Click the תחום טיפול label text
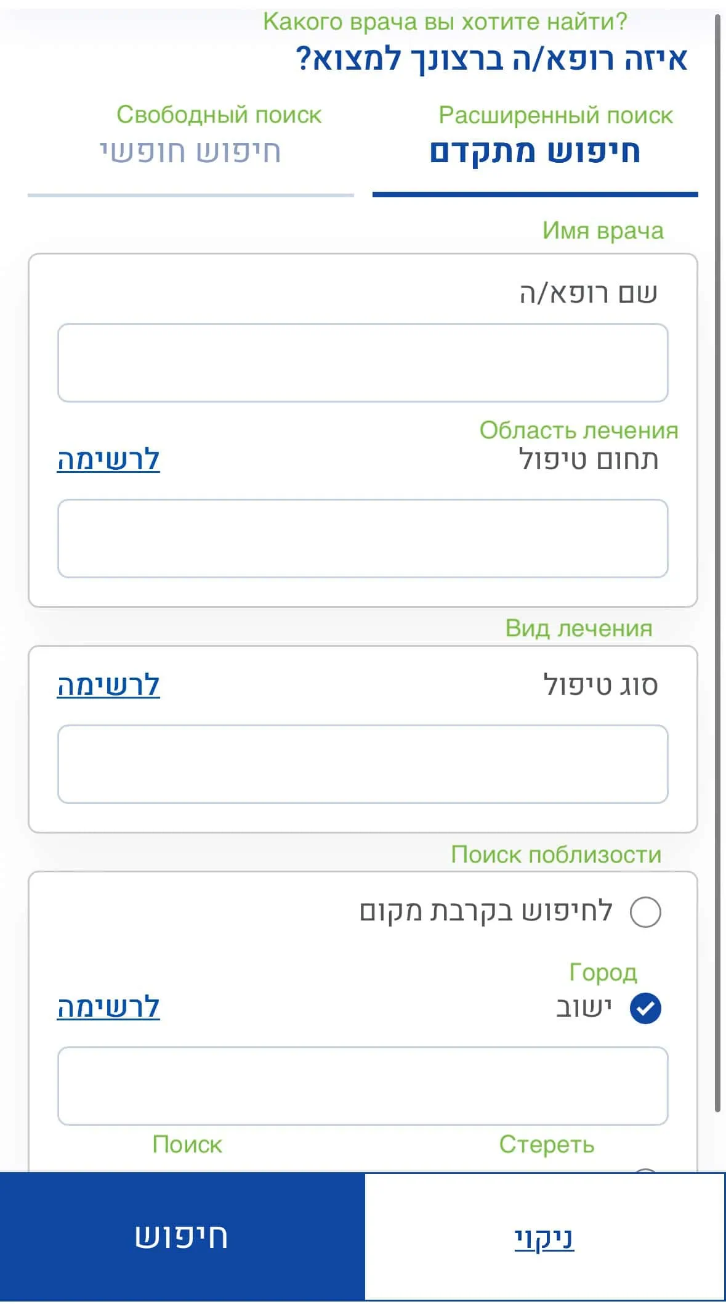This screenshot has height=1304, width=726. (x=588, y=460)
